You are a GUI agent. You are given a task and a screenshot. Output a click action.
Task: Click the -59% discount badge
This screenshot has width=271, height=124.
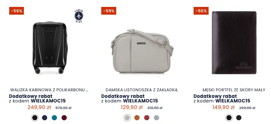click(109, 11)
